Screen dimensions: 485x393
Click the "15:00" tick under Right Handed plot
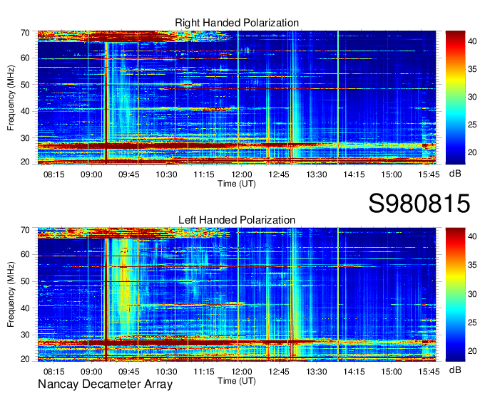coord(392,174)
